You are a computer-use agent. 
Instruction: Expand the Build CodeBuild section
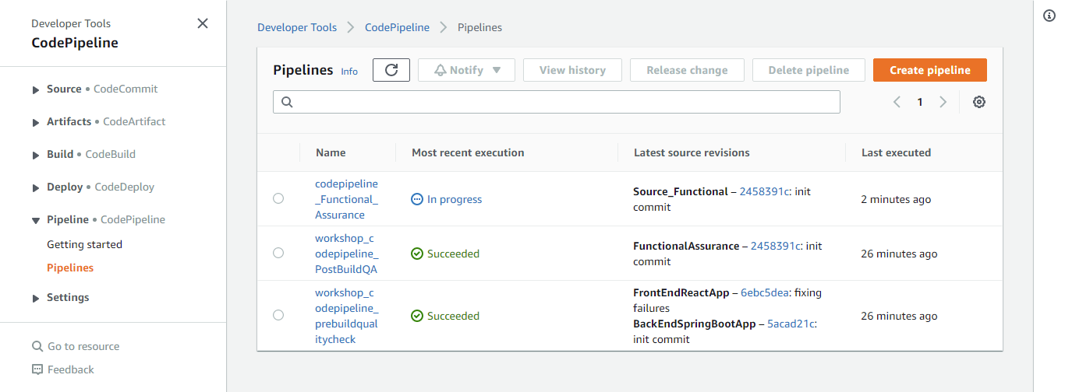[x=36, y=155]
